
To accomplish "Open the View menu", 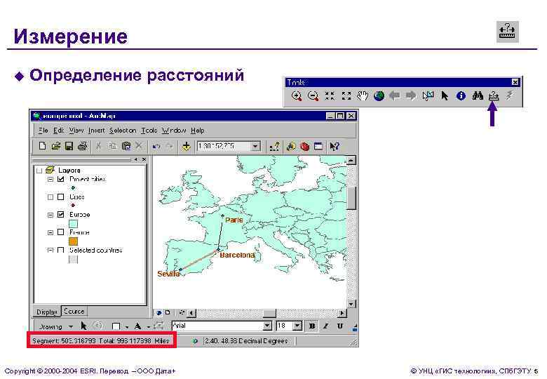I will coord(76,130).
